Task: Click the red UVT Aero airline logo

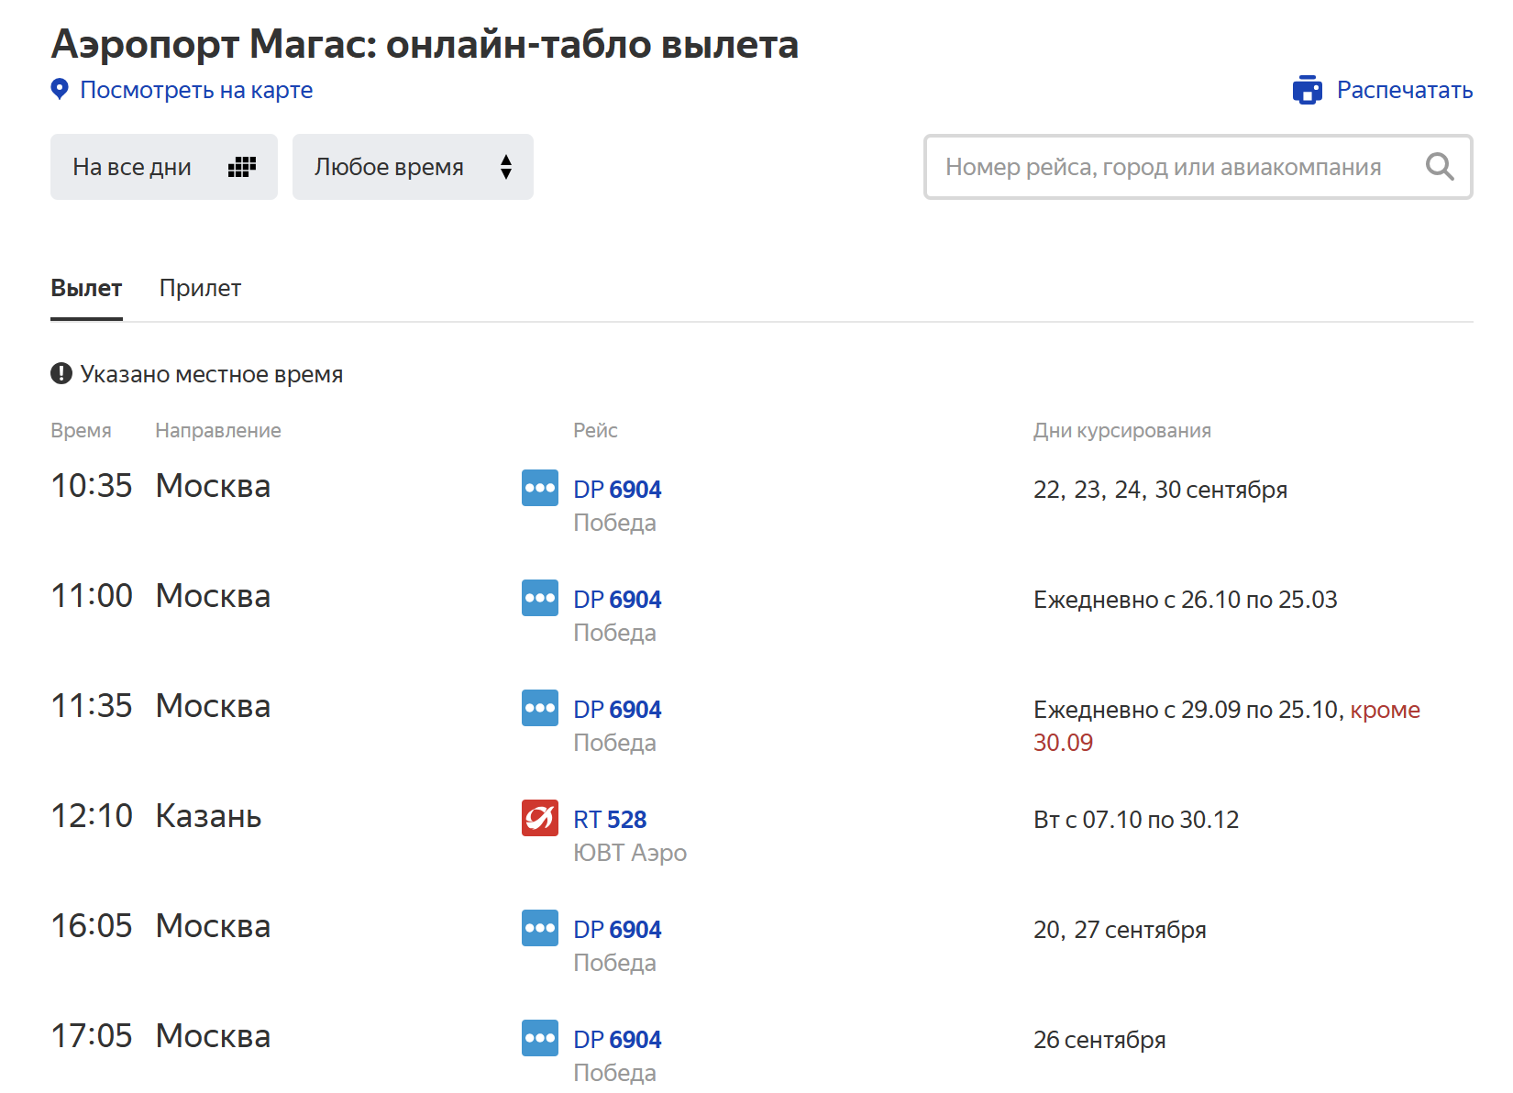Action: (x=539, y=818)
